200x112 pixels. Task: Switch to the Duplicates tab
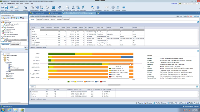pyautogui.click(x=66, y=19)
